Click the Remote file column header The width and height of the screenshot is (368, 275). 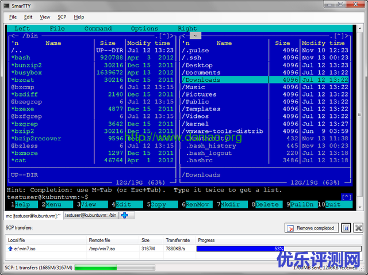[x=99, y=240]
